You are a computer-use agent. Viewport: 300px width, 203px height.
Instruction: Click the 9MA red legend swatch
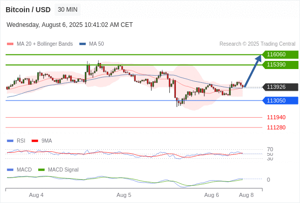(35, 141)
